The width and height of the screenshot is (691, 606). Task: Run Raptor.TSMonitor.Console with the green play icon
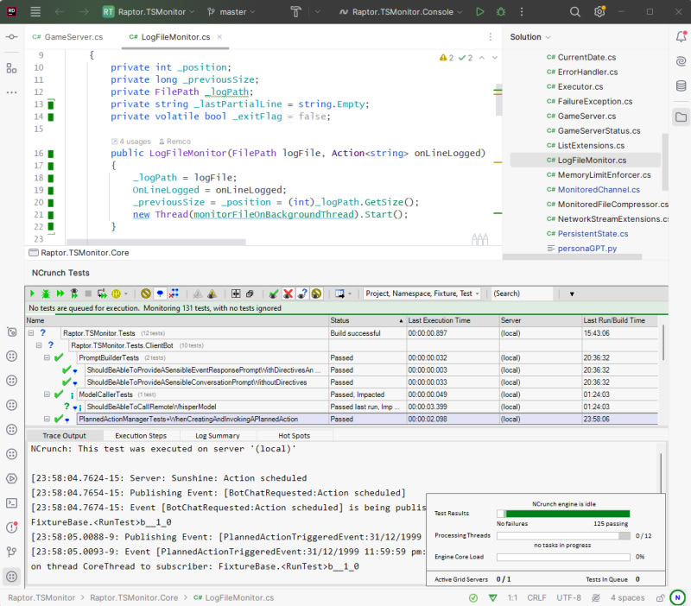[x=480, y=12]
